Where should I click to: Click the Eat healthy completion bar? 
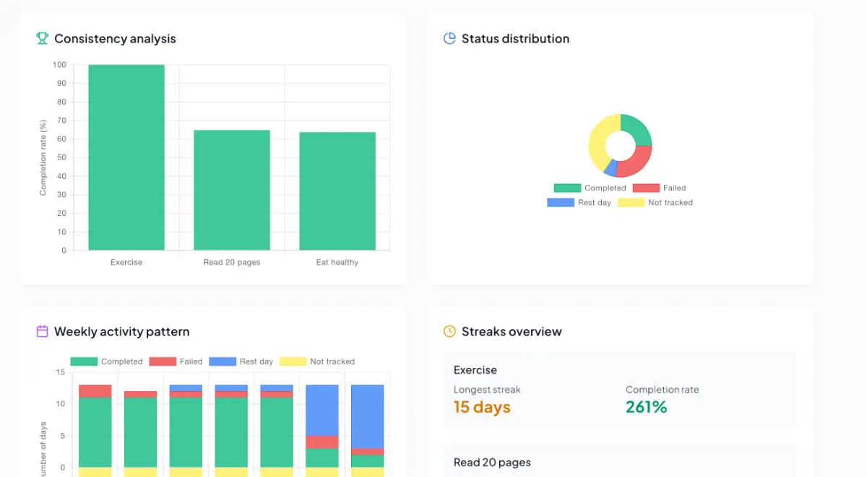pos(337,191)
